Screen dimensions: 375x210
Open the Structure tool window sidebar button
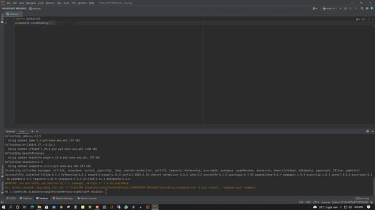(x=2, y=171)
